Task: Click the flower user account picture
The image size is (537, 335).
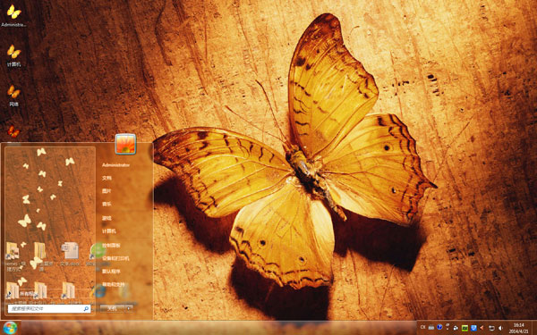Action: (125, 144)
